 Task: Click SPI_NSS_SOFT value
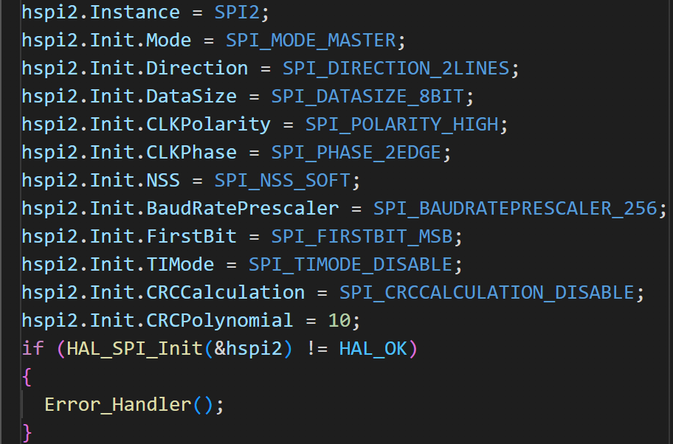pos(283,181)
